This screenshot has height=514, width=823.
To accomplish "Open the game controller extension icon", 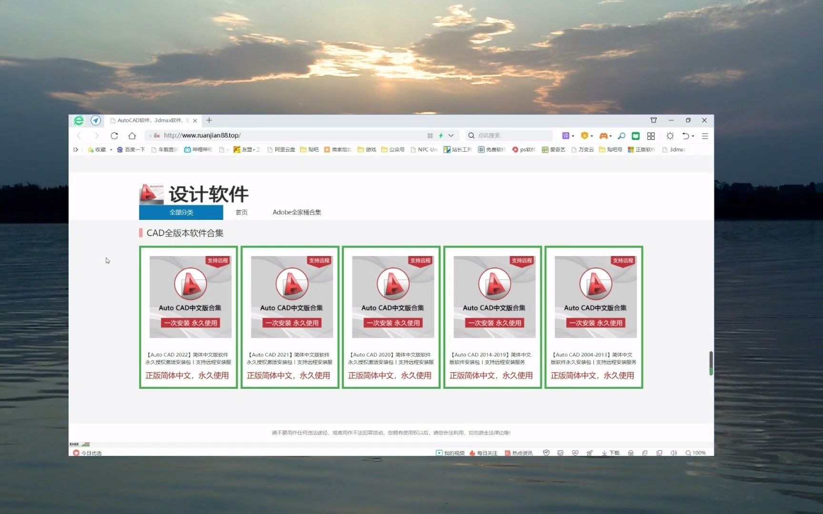I will click(603, 136).
